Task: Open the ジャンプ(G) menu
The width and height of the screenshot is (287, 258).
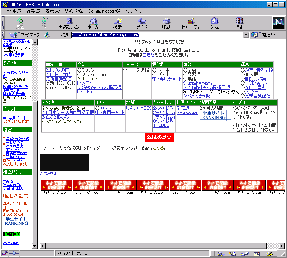Action: (x=74, y=11)
